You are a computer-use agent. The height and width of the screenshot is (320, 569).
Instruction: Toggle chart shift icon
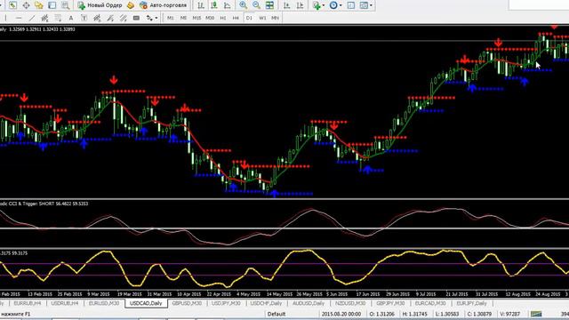pyautogui.click(x=301, y=5)
